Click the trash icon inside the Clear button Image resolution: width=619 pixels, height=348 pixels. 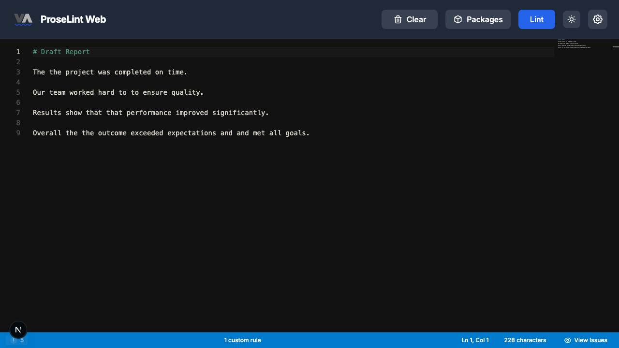coord(398,19)
